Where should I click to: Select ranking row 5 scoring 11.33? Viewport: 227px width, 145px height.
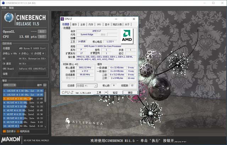pos(23,106)
